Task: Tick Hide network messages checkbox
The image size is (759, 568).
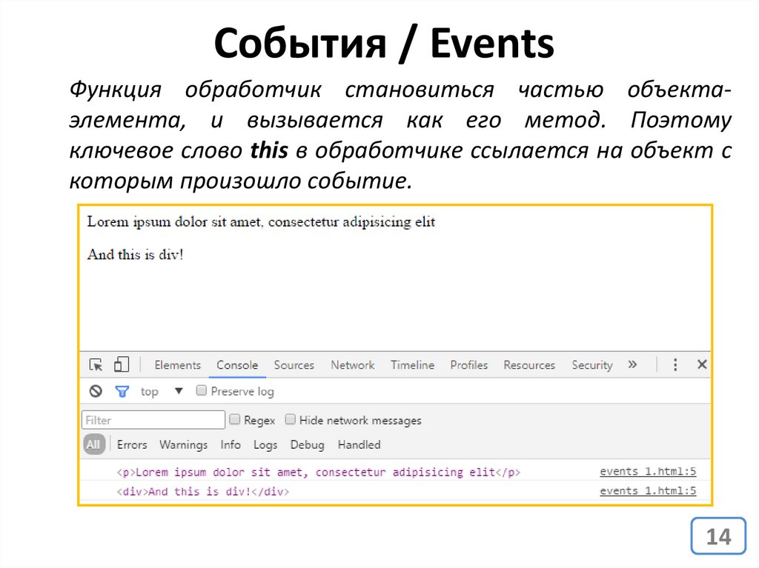Action: pyautogui.click(x=291, y=420)
